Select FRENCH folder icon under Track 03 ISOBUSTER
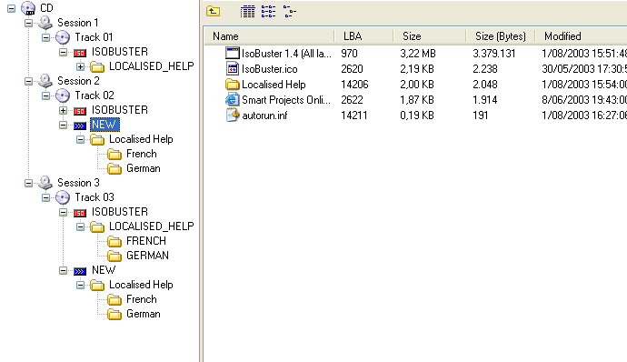 click(x=114, y=241)
